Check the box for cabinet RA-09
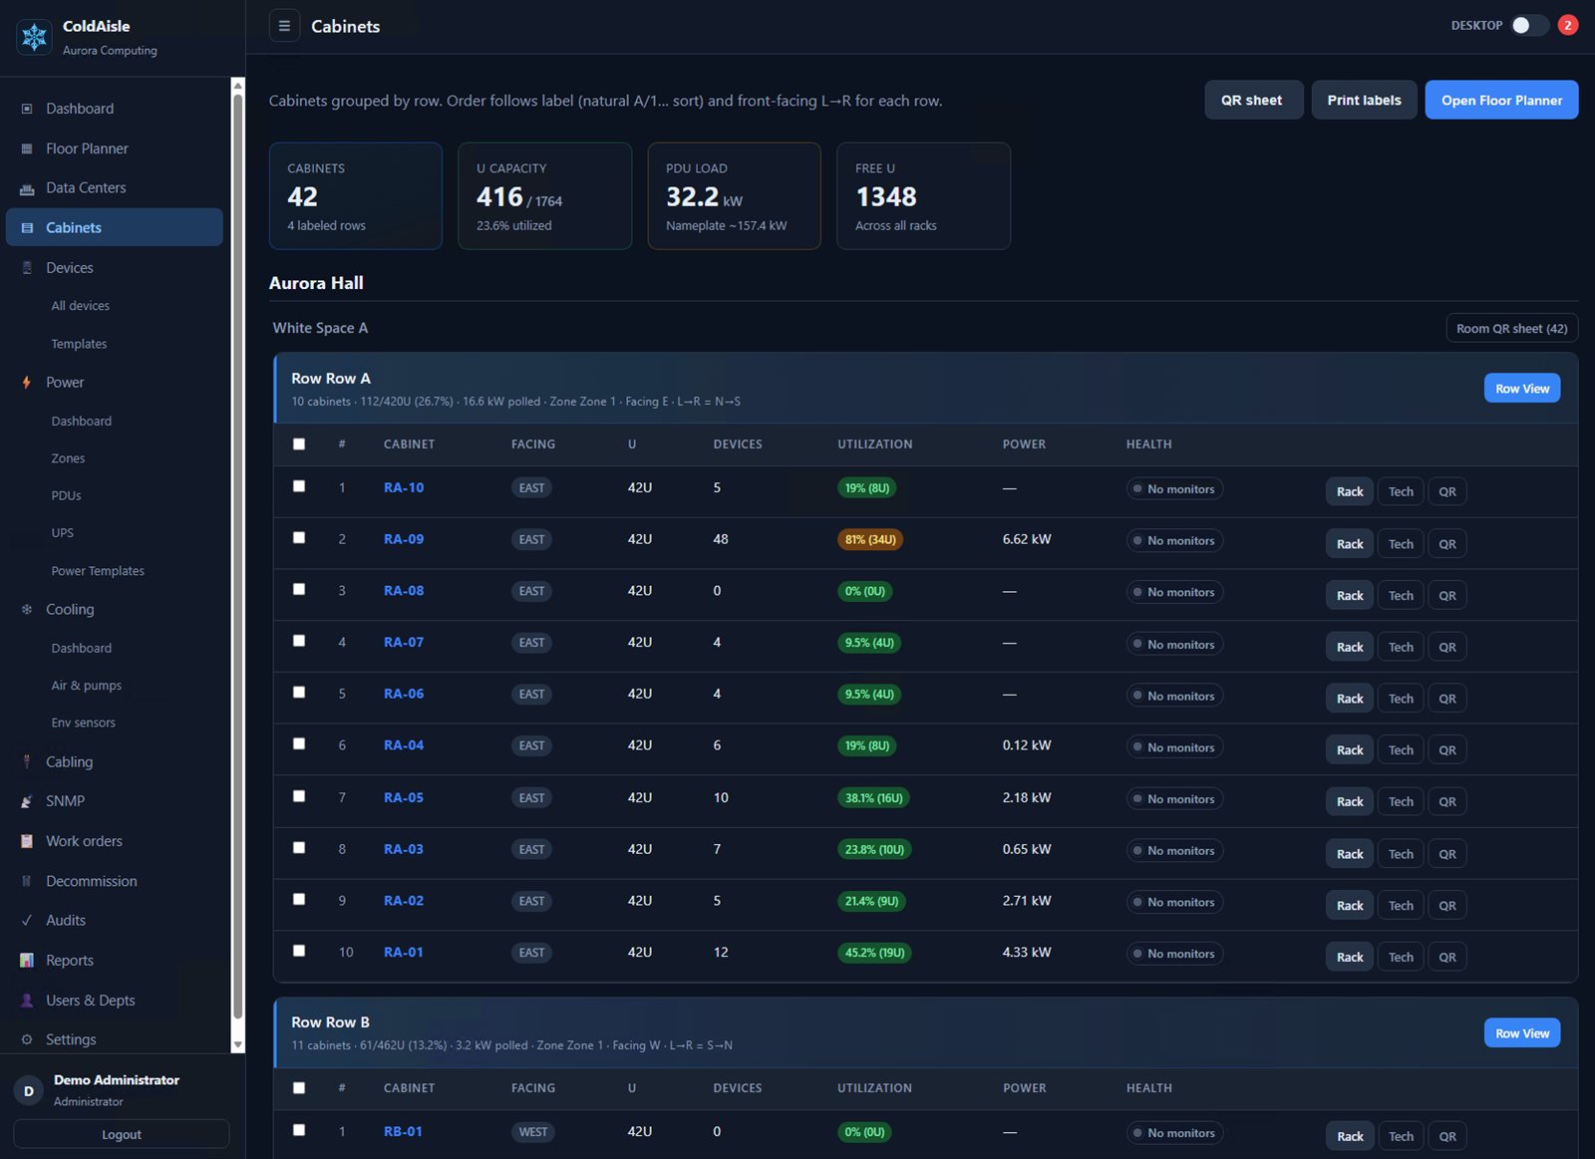The height and width of the screenshot is (1159, 1595). [299, 538]
